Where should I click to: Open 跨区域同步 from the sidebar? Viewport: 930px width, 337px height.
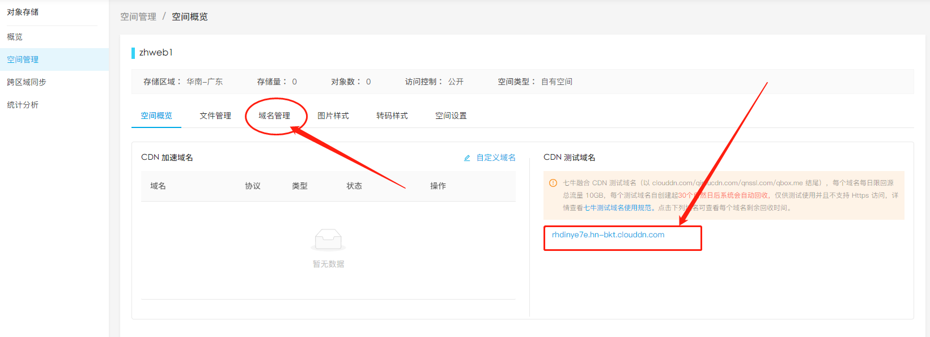[27, 82]
